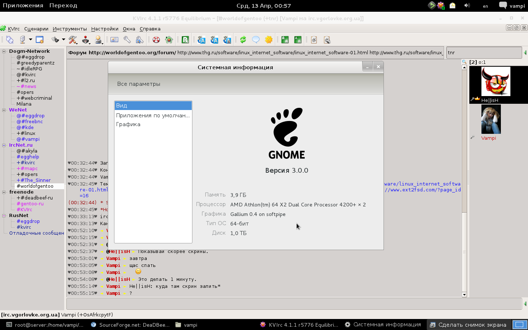This screenshot has height=330, width=528.
Task: Select Графика in the settings list
Action: pos(153,124)
